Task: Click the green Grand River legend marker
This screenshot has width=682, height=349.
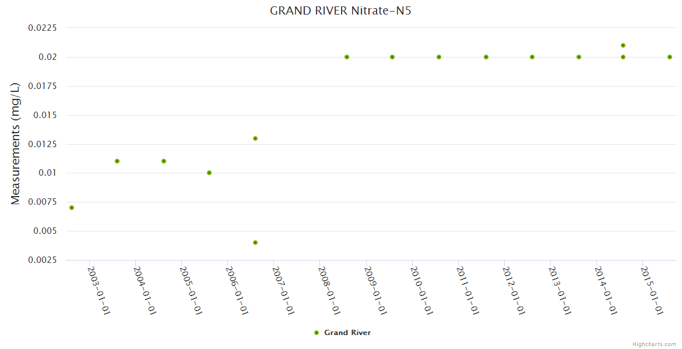Action: click(x=317, y=333)
